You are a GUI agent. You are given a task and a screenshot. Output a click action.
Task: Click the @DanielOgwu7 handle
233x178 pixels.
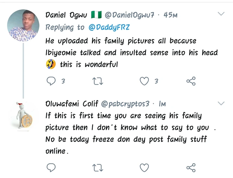129,15
